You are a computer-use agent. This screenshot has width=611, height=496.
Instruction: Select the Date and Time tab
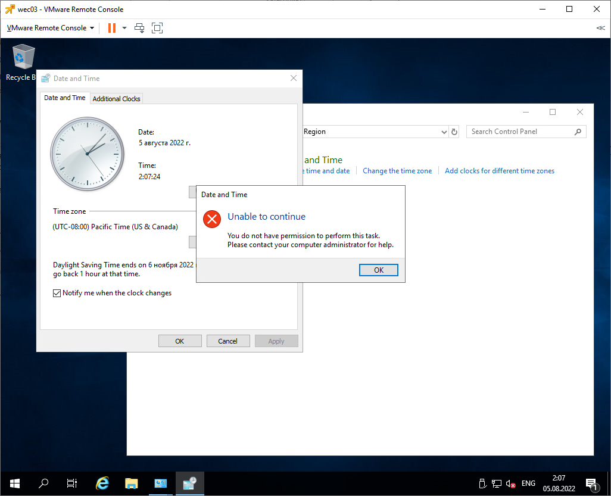click(x=64, y=97)
